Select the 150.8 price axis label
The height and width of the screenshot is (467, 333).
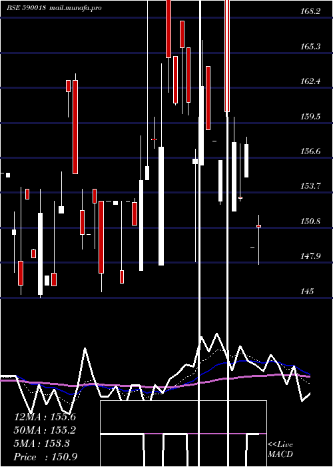[x=310, y=221]
